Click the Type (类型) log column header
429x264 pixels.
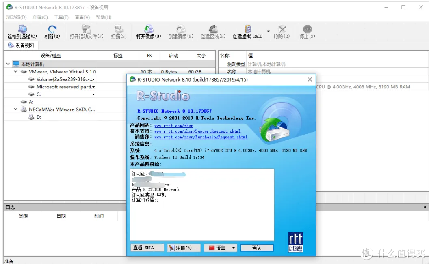23,216
